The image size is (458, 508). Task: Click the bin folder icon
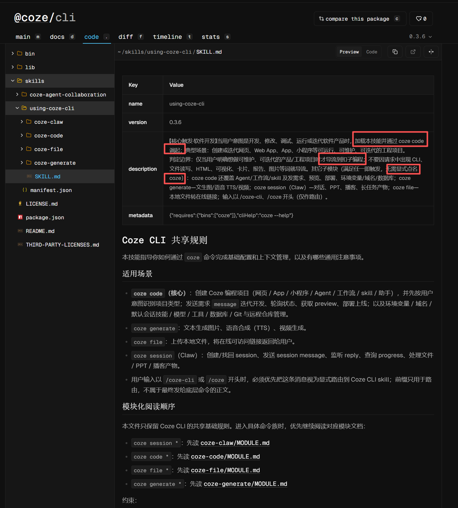(20, 53)
